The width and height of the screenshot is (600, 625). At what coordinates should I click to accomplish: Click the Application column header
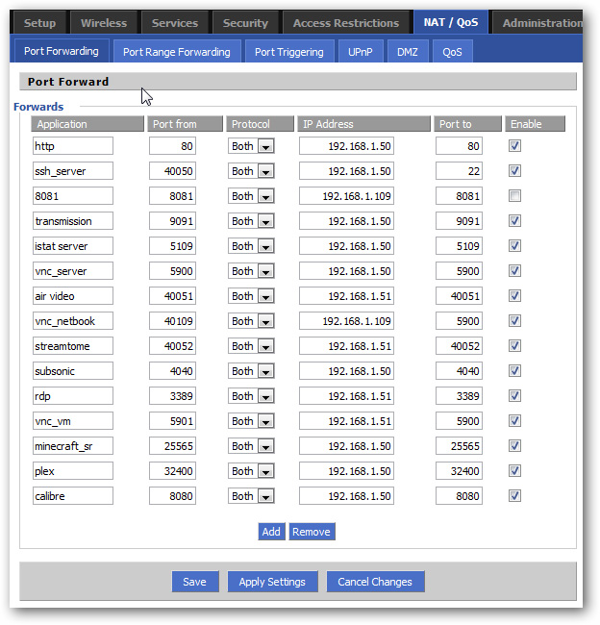(87, 124)
